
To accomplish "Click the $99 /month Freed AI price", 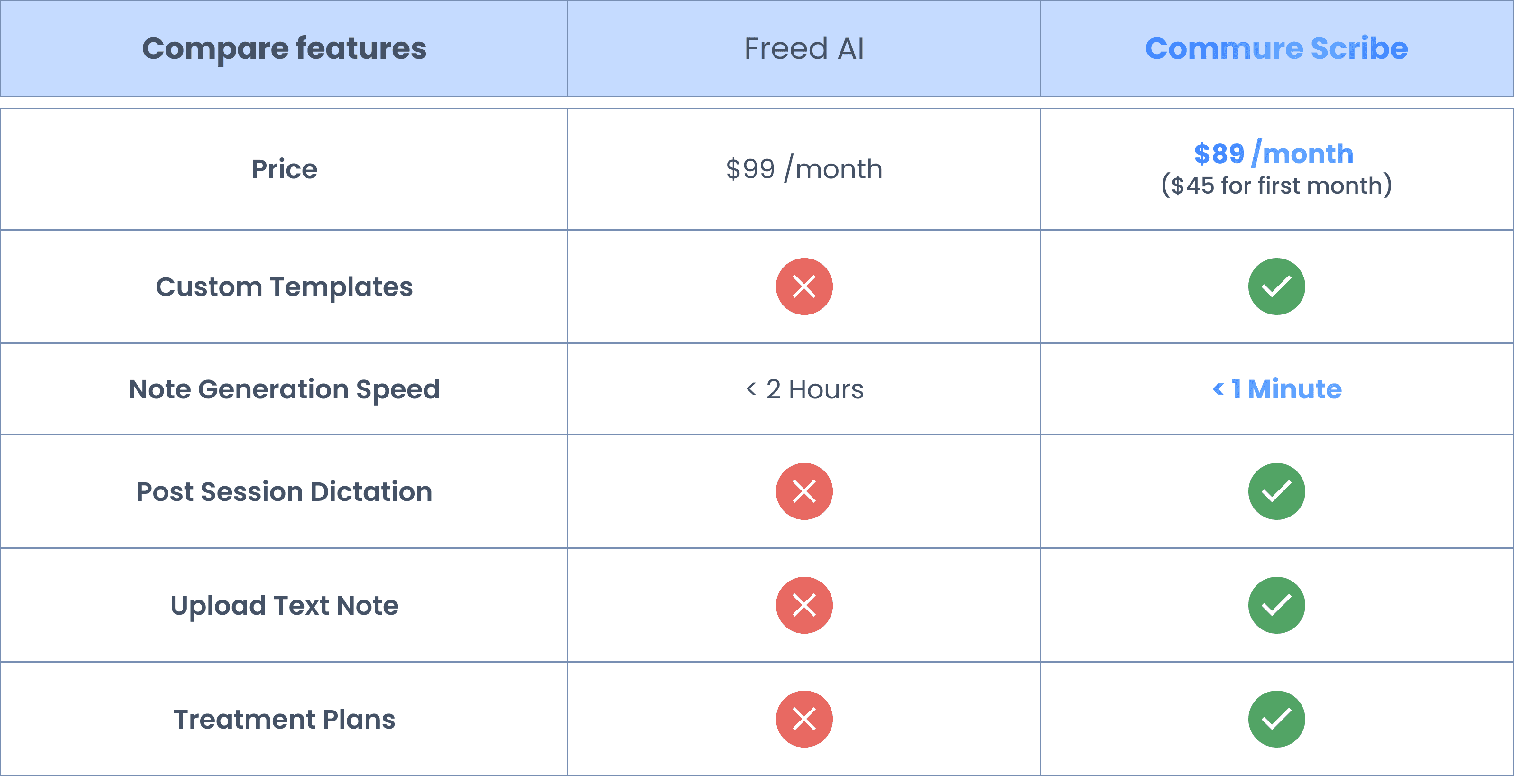I will 803,169.
